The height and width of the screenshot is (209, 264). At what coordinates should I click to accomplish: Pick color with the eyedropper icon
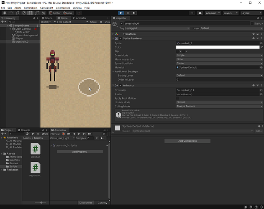pyautogui.click(x=261, y=47)
